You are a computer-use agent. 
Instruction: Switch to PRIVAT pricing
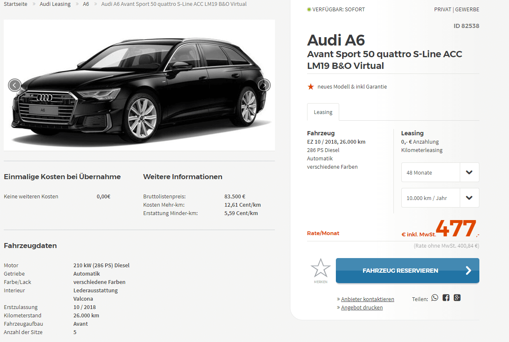click(x=443, y=9)
